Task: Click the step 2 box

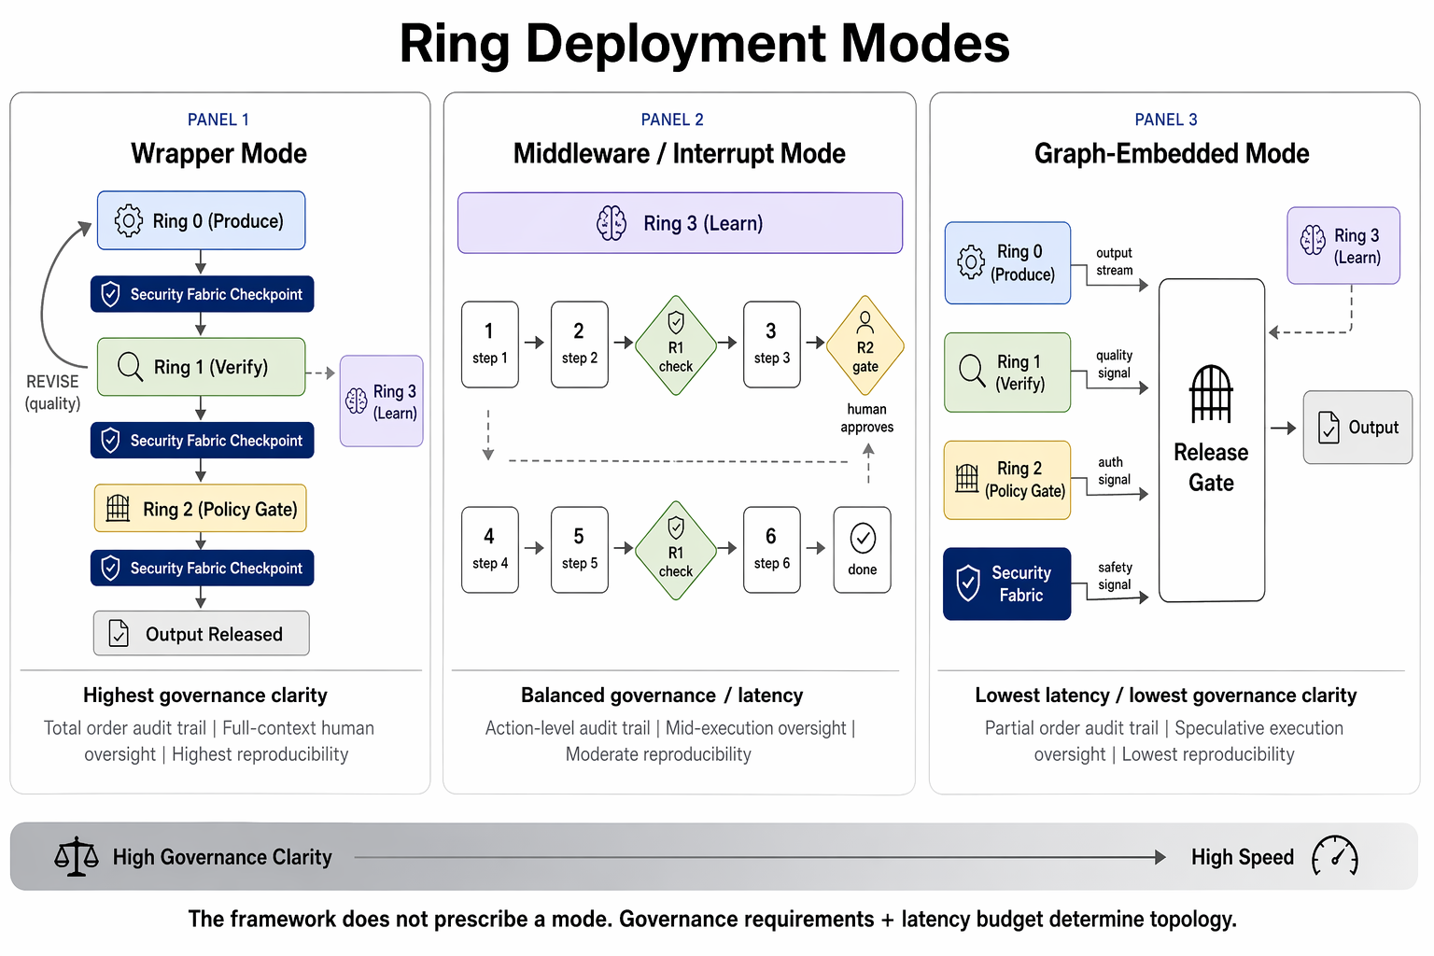Action: coord(580,344)
